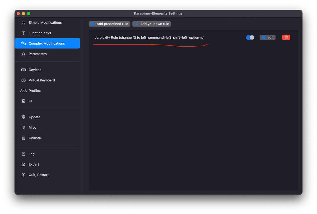
Task: Switch to the UI settings pane
Action: 30,101
